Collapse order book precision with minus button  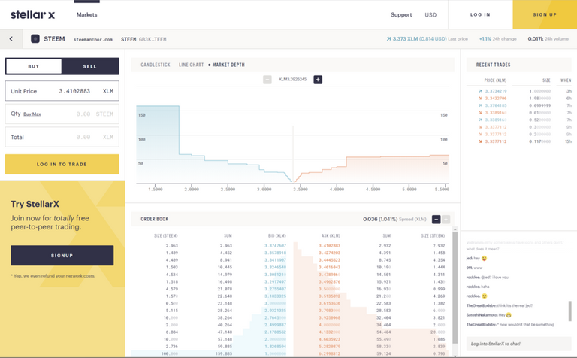click(436, 219)
